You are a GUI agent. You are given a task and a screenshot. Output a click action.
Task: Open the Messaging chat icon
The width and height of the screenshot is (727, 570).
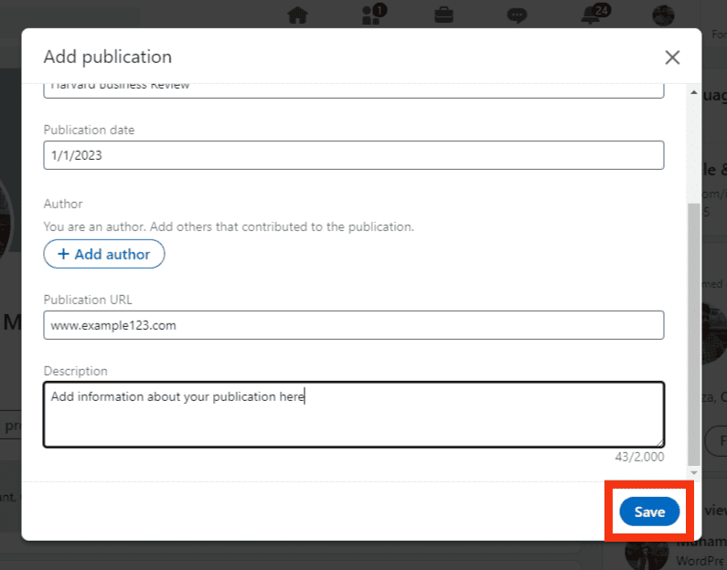tap(517, 16)
